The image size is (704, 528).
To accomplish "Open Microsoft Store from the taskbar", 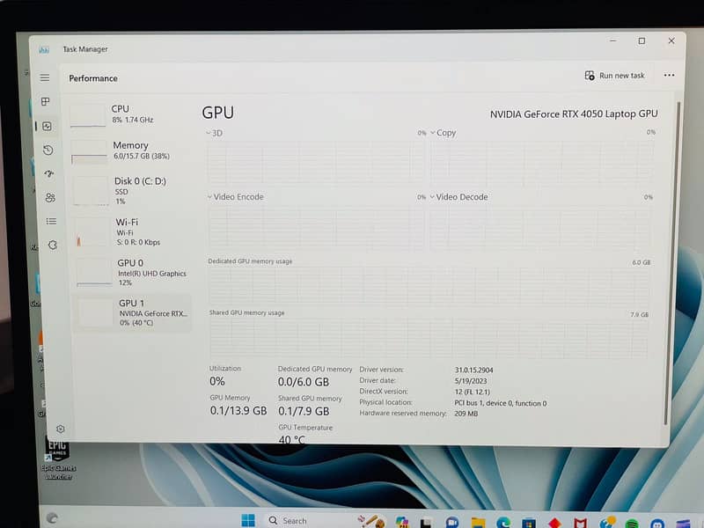I will (x=529, y=523).
